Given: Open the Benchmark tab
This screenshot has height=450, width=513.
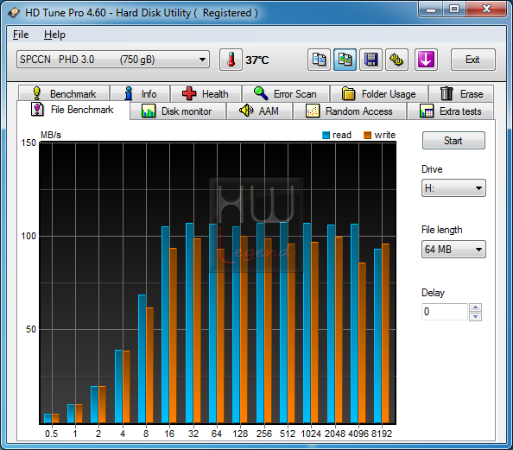Looking at the screenshot, I should point(64,93).
